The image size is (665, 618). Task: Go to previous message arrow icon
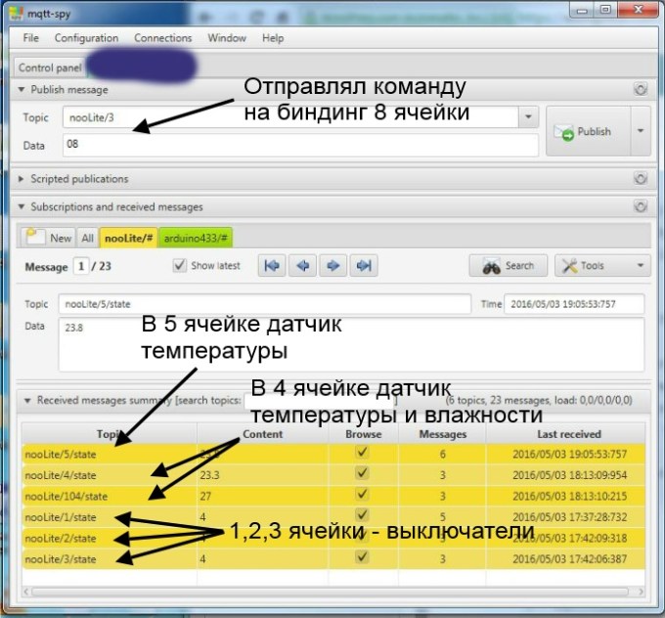point(303,266)
